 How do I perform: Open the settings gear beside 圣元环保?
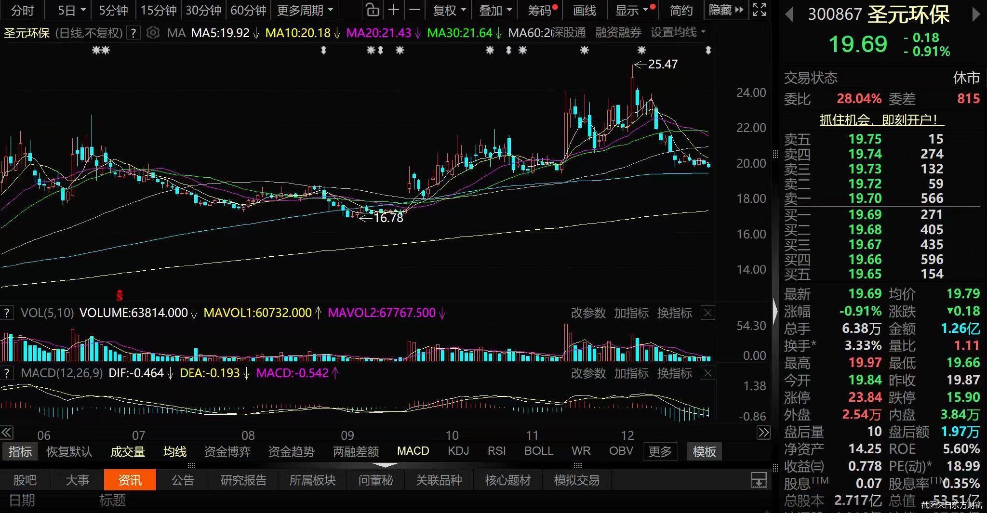pyautogui.click(x=153, y=33)
